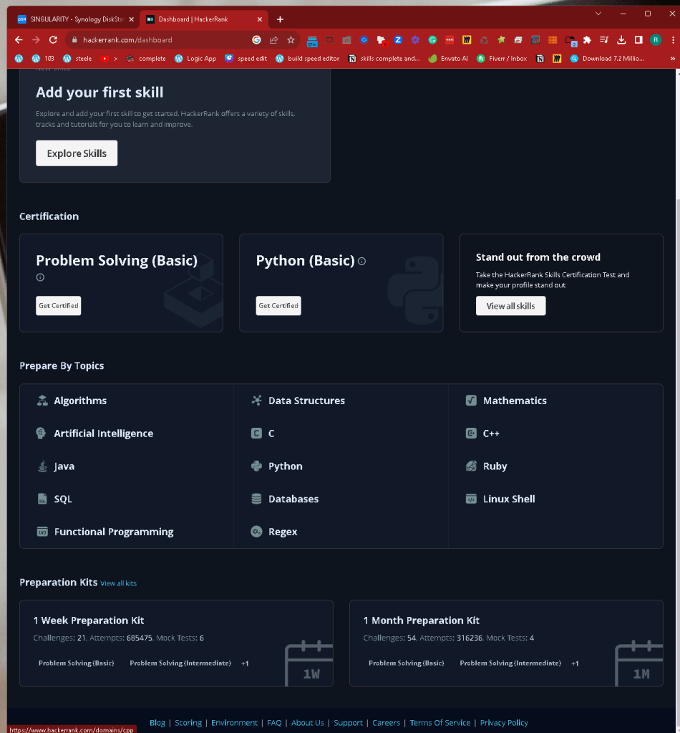Click the Artificial Intelligence brain icon

(41, 433)
